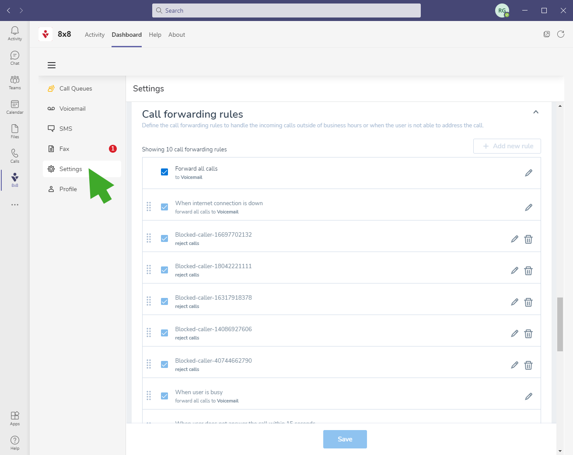Switch to the Activity tab
This screenshot has width=573, height=455.
pos(94,35)
